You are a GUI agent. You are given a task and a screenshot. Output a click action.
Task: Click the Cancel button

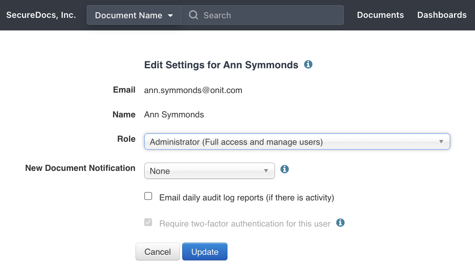pos(157,252)
